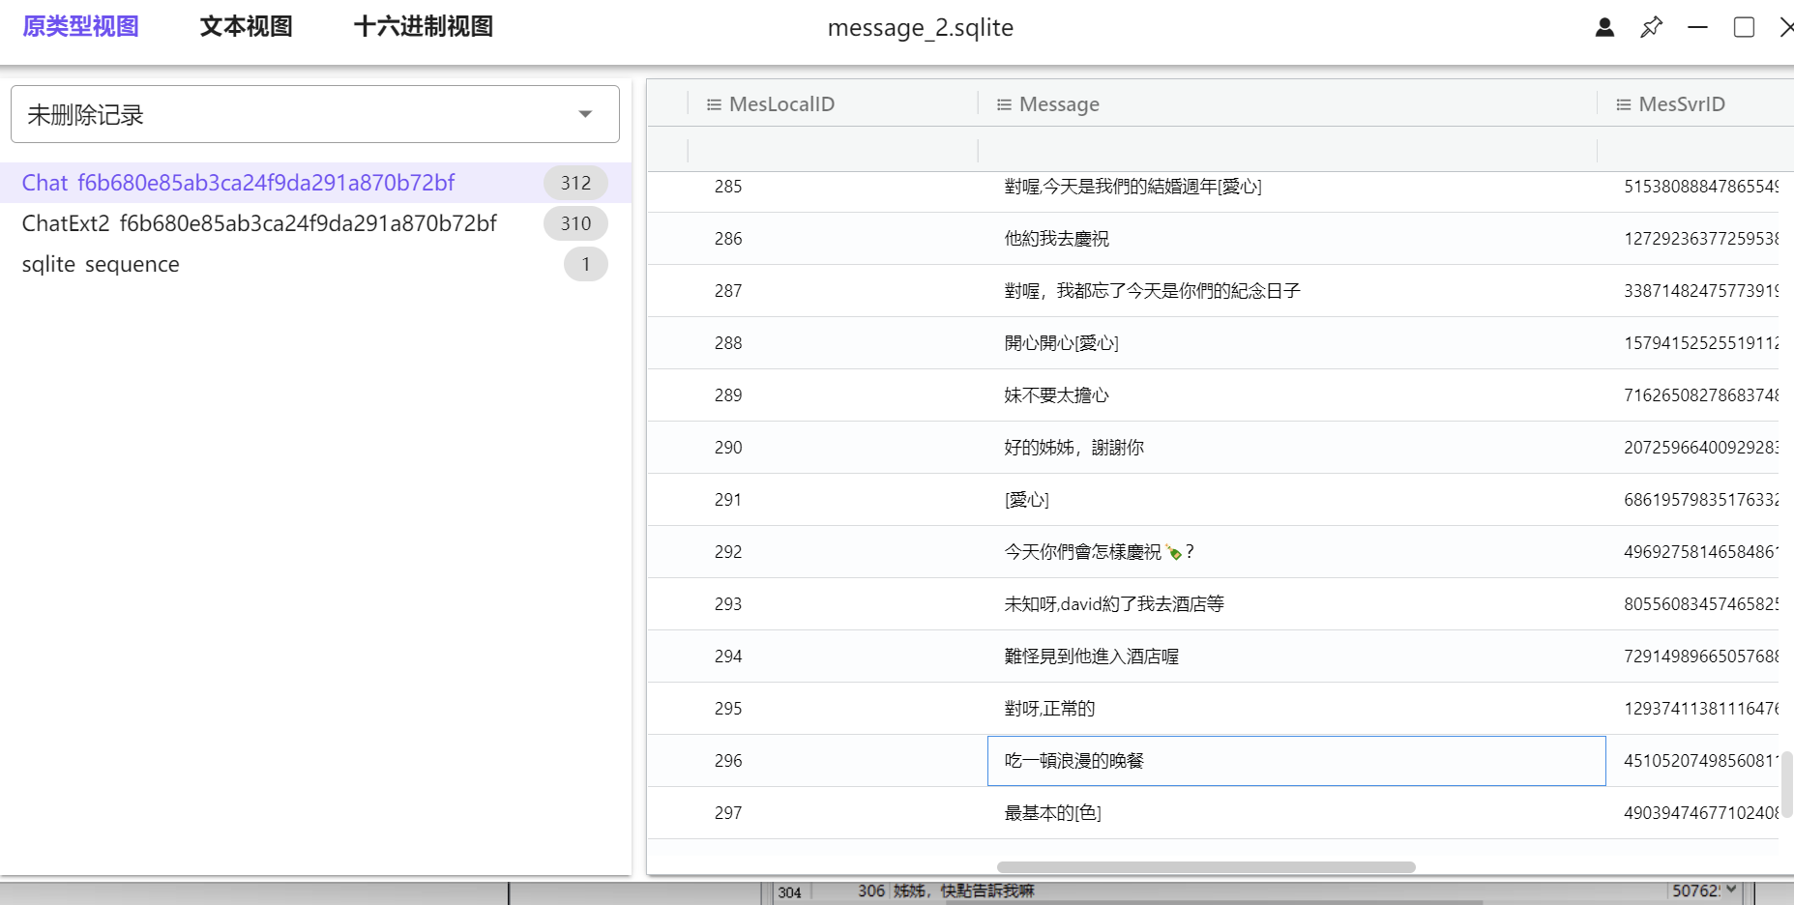Open the sqlite_sequence table
This screenshot has height=905, width=1794.
point(101,263)
